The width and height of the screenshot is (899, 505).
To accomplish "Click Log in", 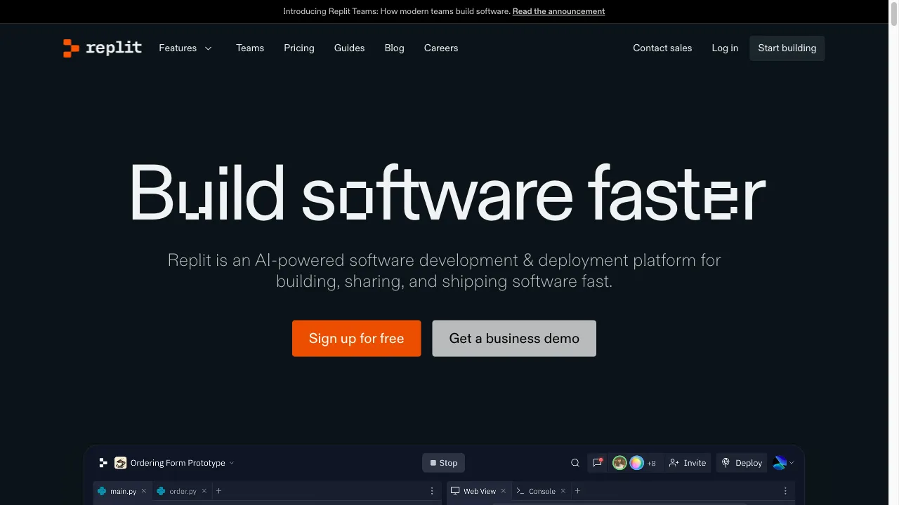I will tap(725, 48).
